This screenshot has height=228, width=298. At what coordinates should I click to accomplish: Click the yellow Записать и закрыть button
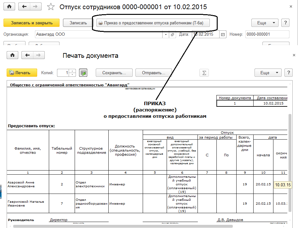pyautogui.click(x=32, y=23)
